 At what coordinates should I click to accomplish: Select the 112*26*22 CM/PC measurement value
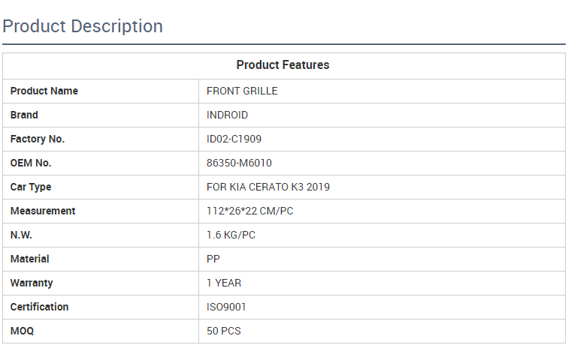[250, 211]
